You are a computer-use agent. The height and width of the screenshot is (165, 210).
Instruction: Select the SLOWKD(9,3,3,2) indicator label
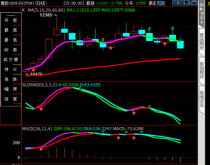click(40, 85)
